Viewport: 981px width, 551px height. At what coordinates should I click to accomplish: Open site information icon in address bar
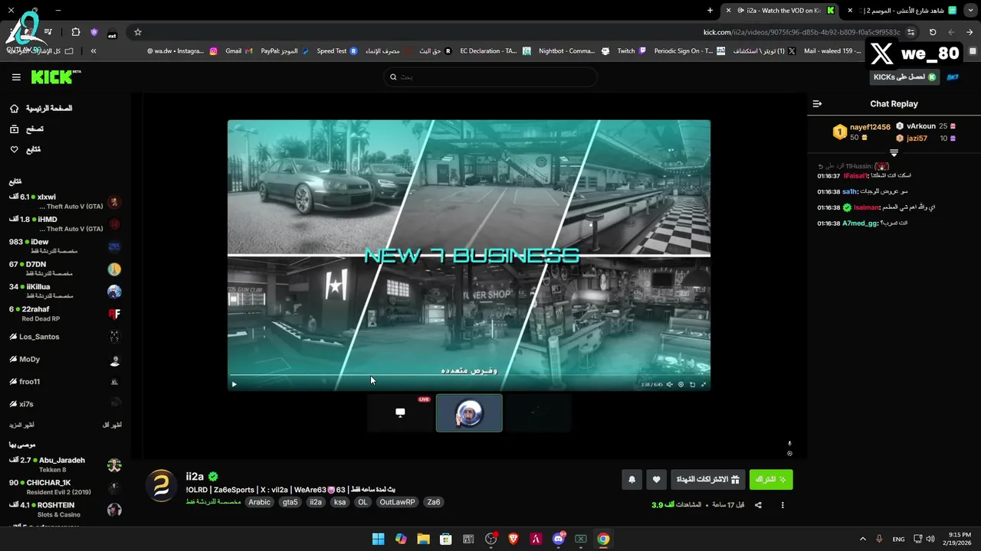click(910, 32)
